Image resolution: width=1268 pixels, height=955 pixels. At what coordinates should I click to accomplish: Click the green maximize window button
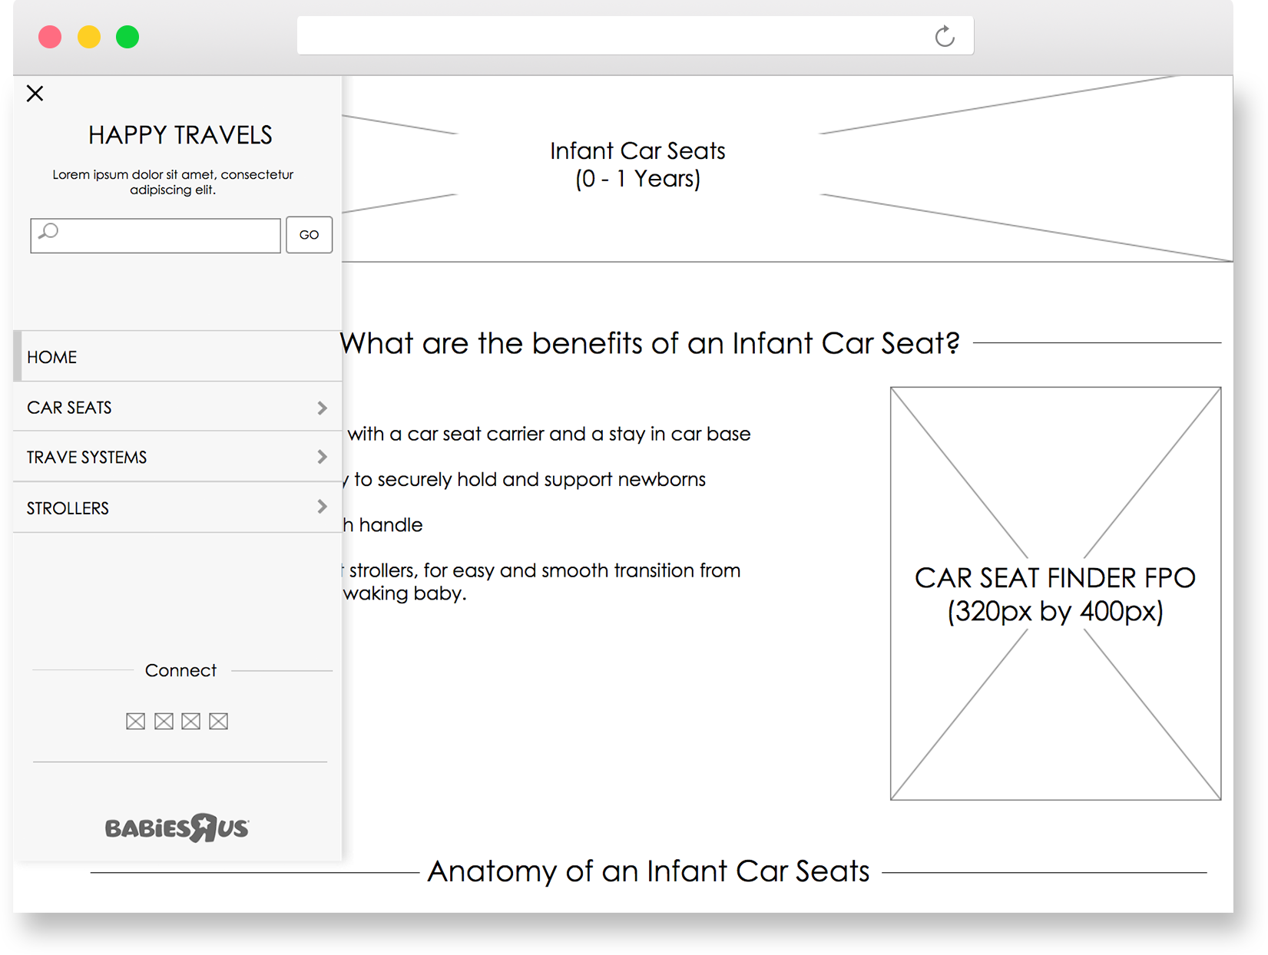[x=127, y=37]
